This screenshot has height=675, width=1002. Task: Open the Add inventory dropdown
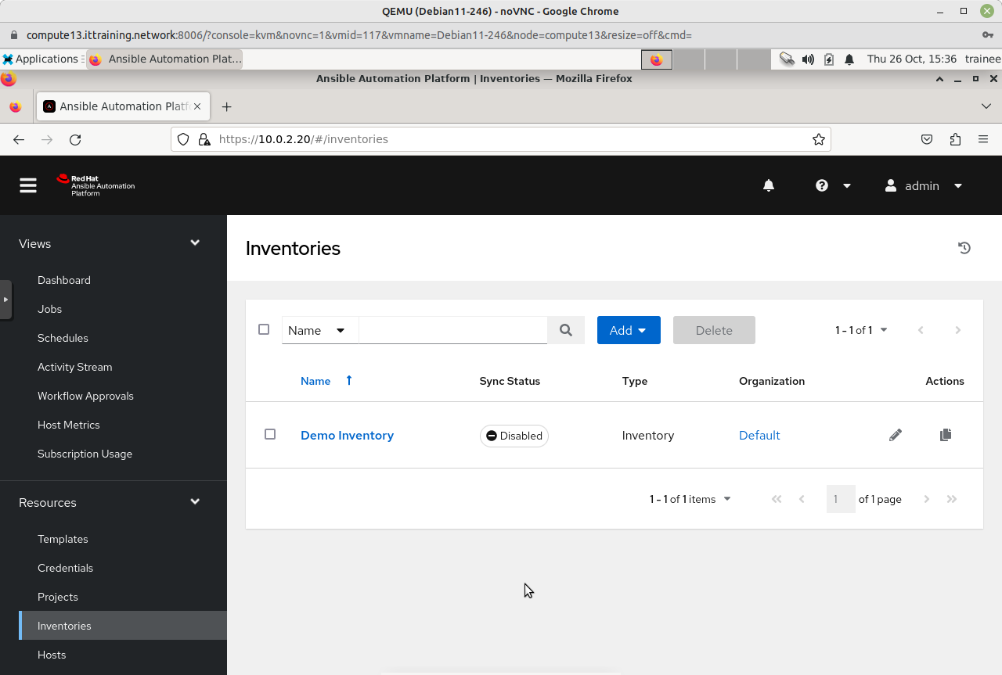coord(629,330)
